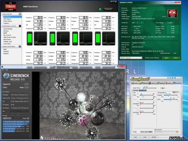Select Board Status in the OverDrive sidebar
Image resolution: width=188 pixels, height=141 pixels.
pyautogui.click(x=8, y=21)
